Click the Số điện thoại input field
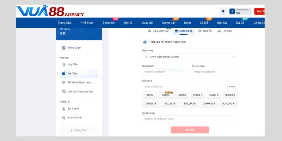This screenshot has height=141, width=282. (190, 119)
